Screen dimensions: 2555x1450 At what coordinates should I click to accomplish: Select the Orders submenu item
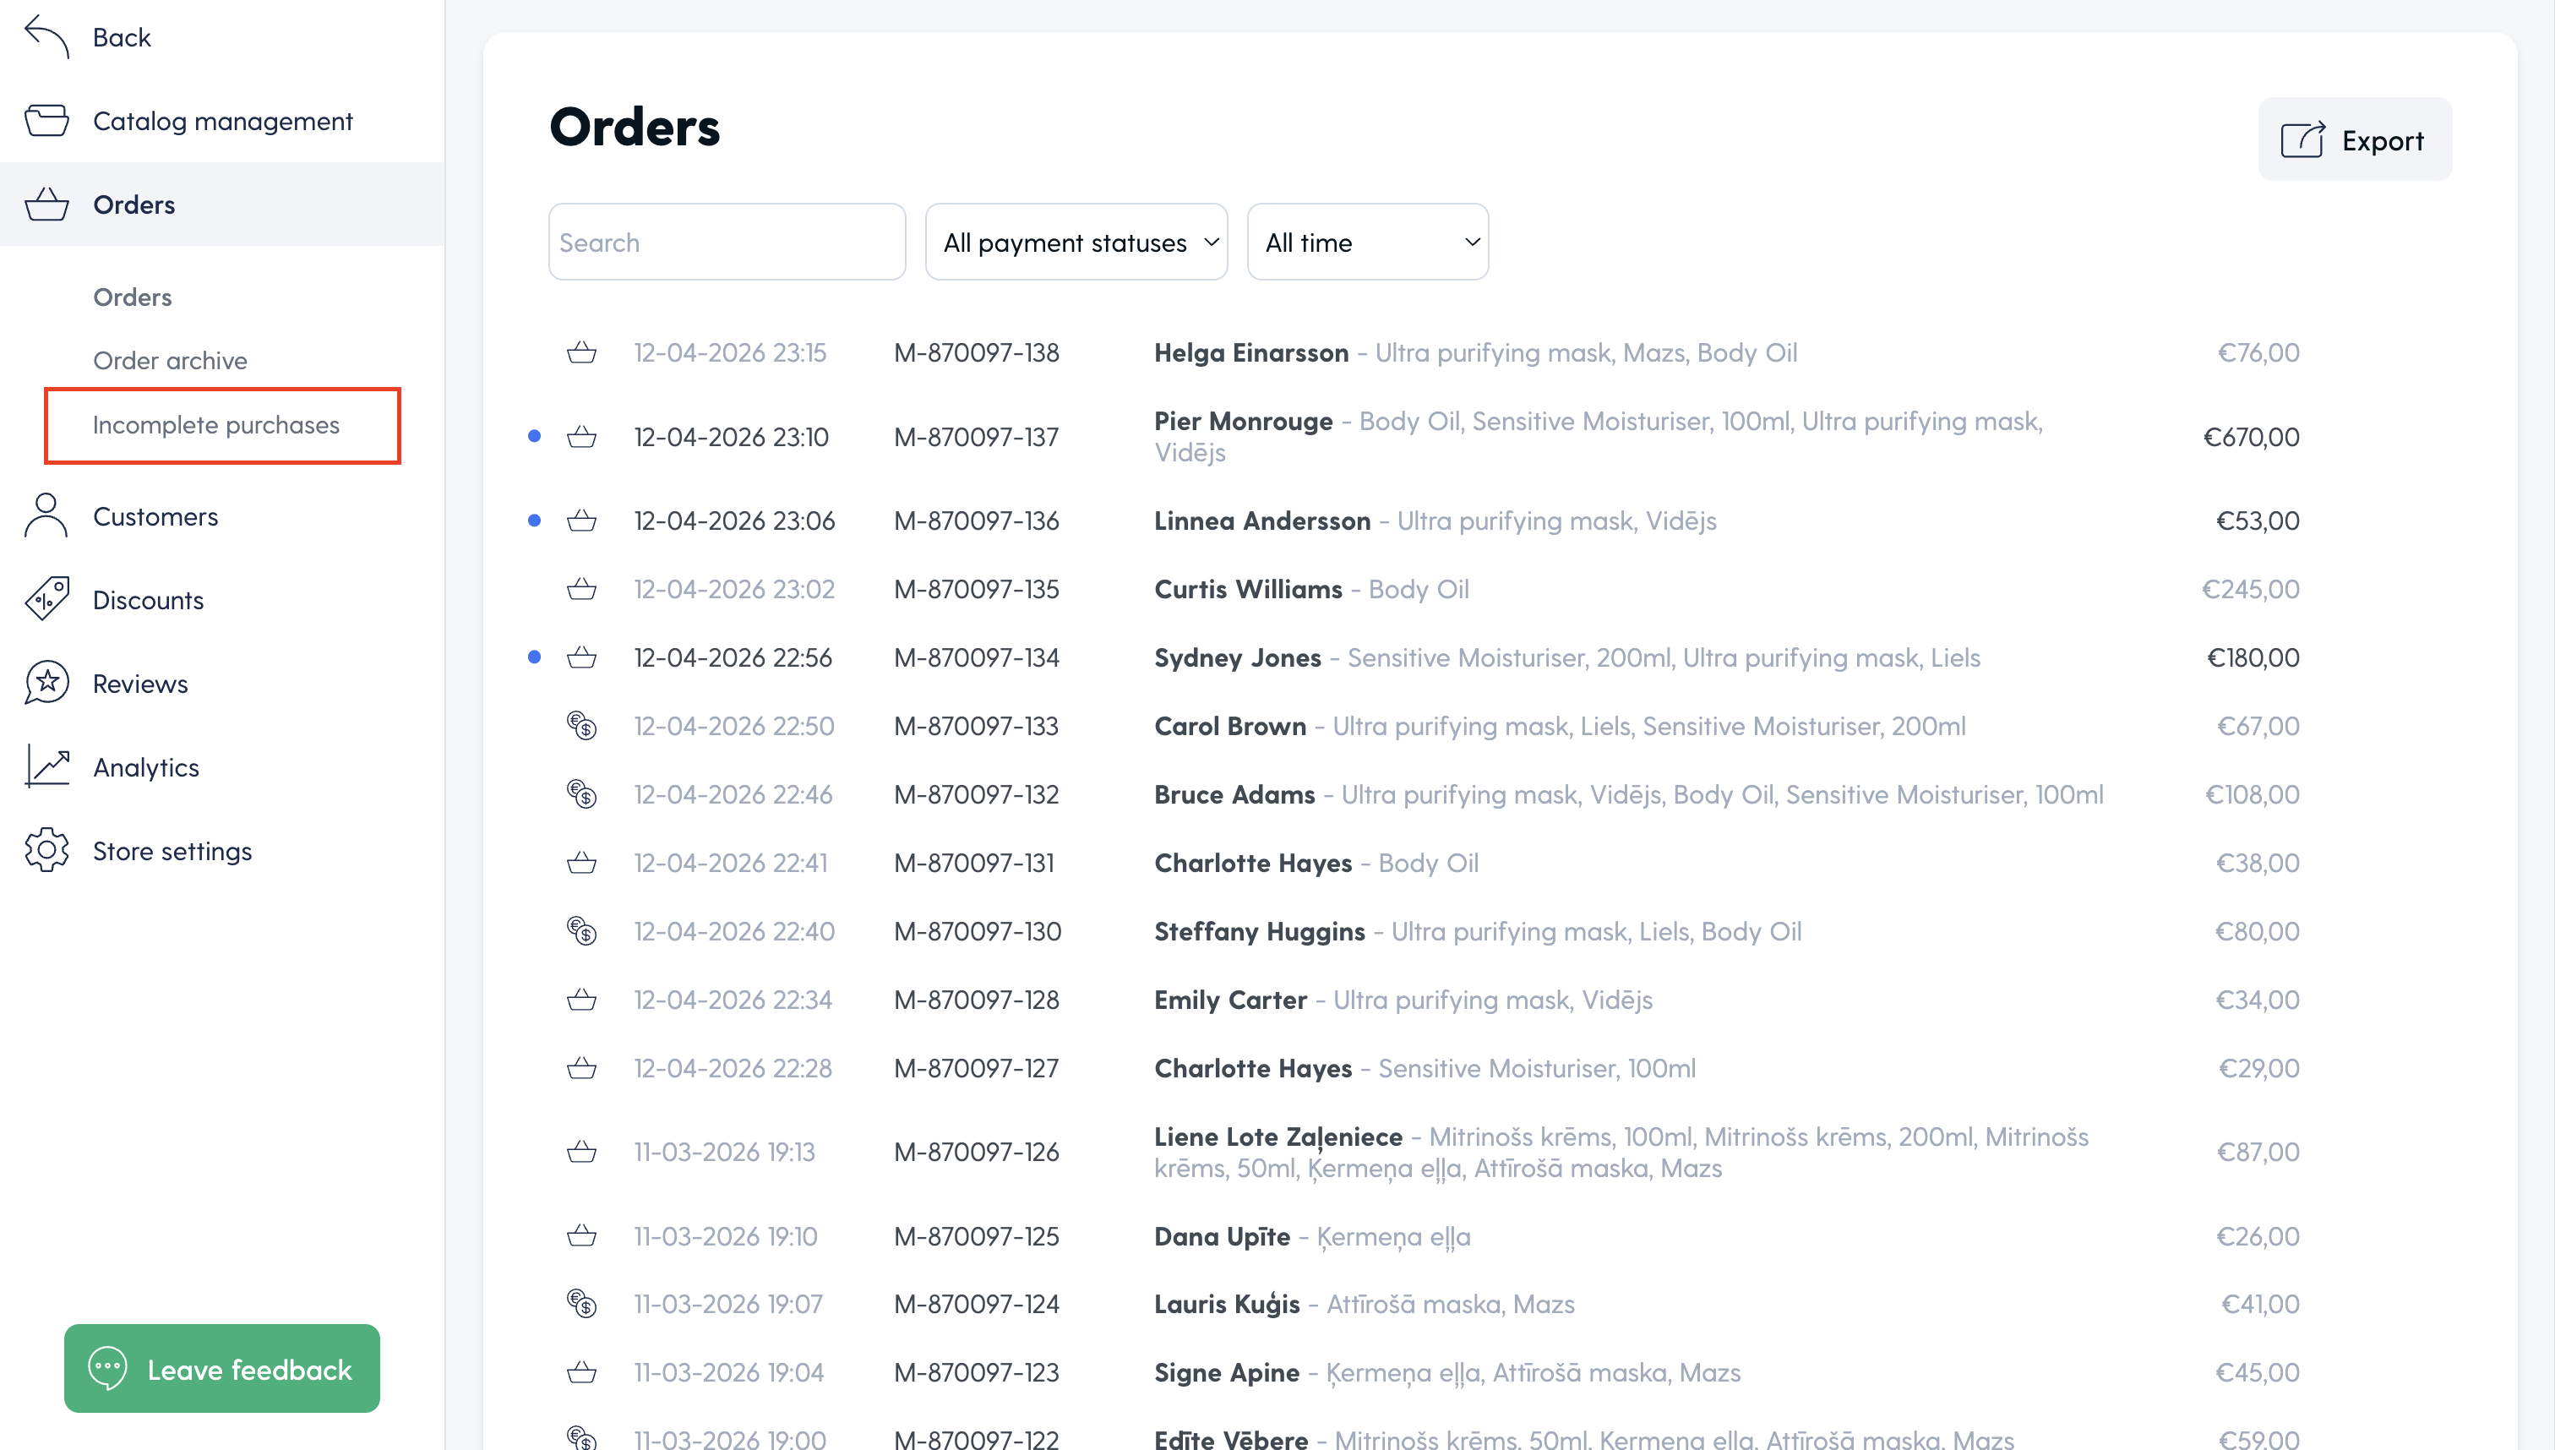pyautogui.click(x=133, y=297)
